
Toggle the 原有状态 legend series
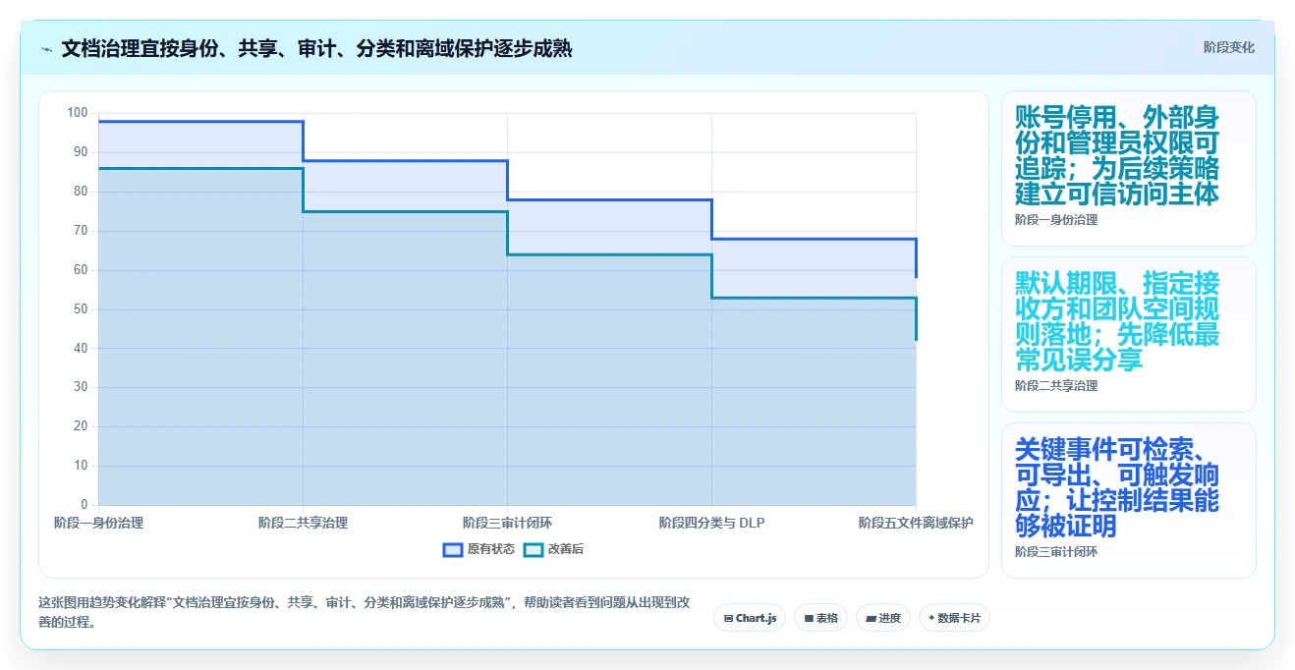point(479,549)
